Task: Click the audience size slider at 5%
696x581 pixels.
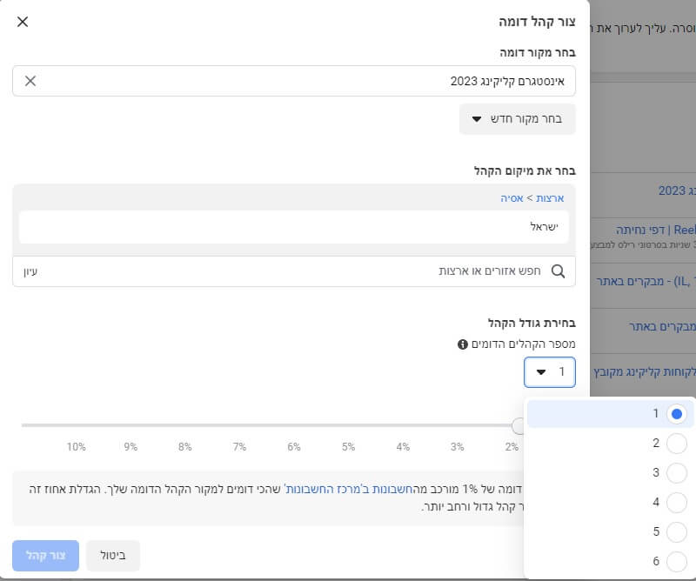Action: point(349,426)
